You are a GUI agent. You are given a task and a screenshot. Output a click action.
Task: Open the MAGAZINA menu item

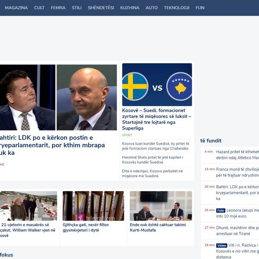click(x=16, y=8)
